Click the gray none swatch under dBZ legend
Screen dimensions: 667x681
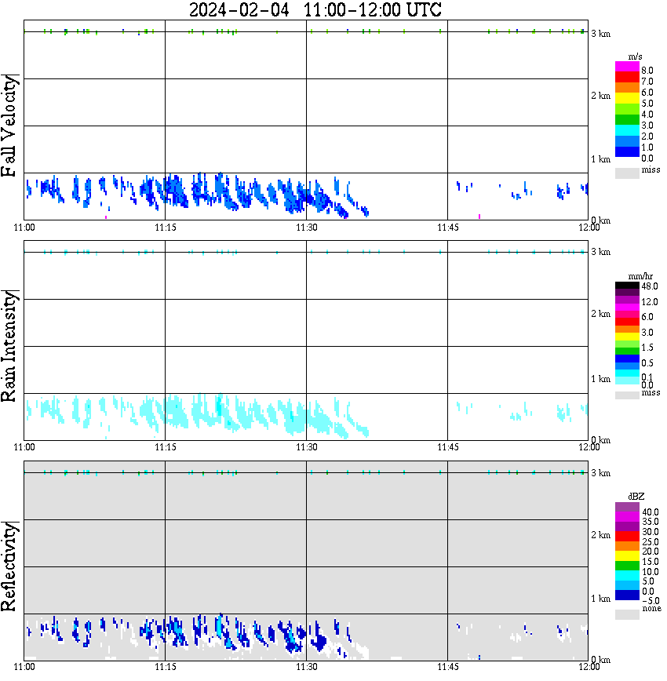tap(627, 614)
